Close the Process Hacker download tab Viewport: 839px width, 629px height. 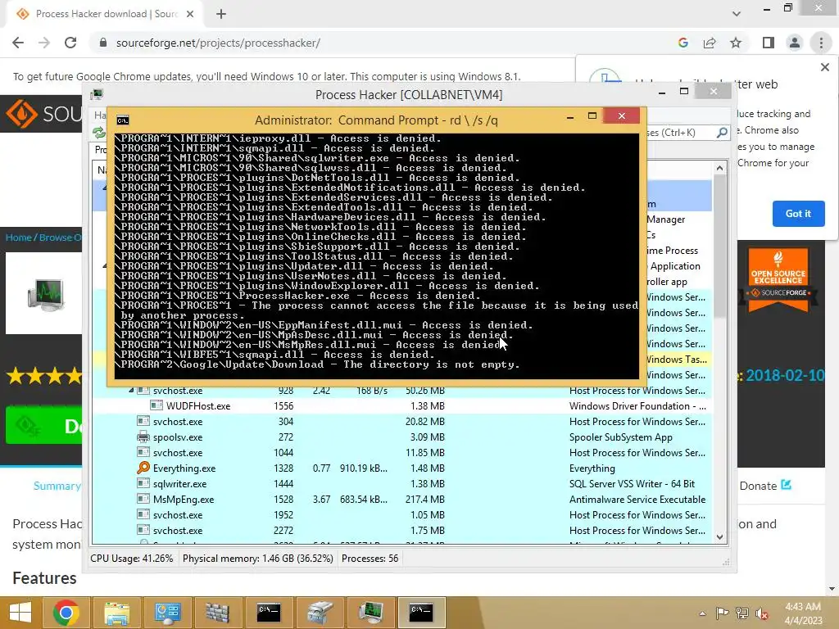click(x=190, y=14)
